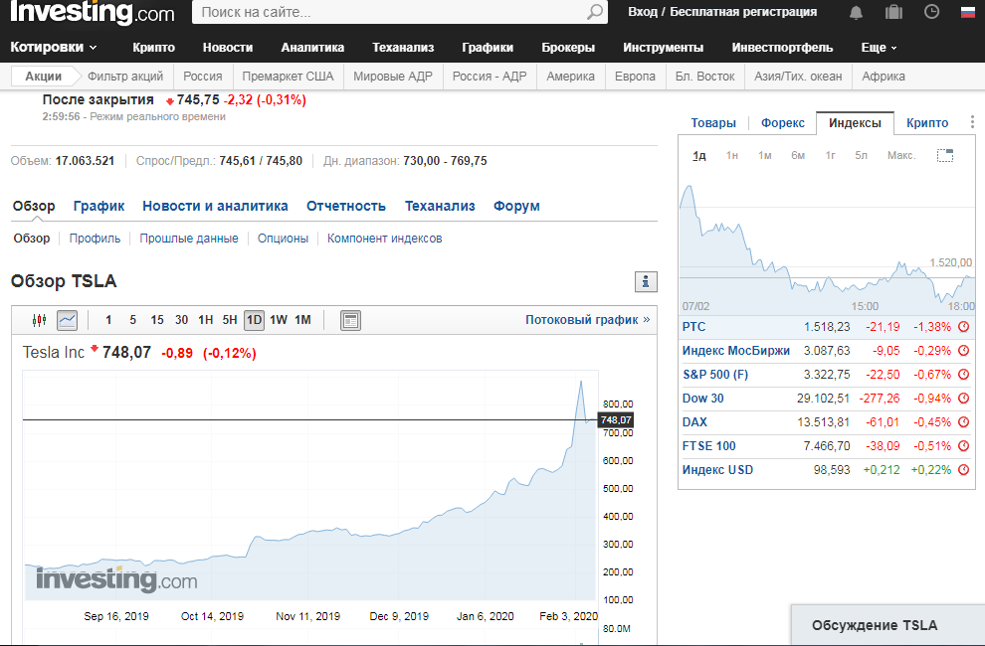The image size is (985, 646).
Task: Select the 5л range on mini chart
Action: tap(861, 155)
